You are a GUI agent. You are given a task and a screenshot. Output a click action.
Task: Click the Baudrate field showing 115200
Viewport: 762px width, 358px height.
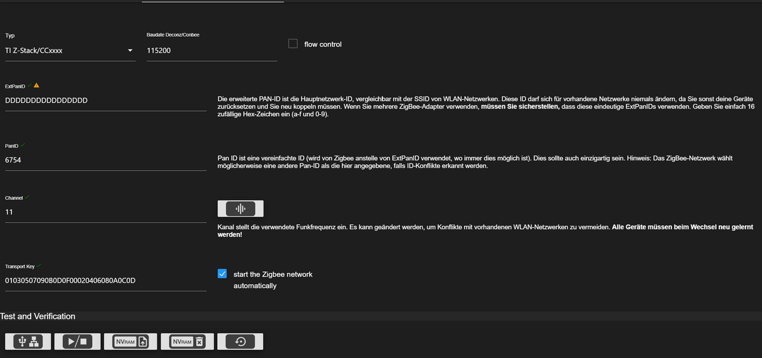coord(211,50)
